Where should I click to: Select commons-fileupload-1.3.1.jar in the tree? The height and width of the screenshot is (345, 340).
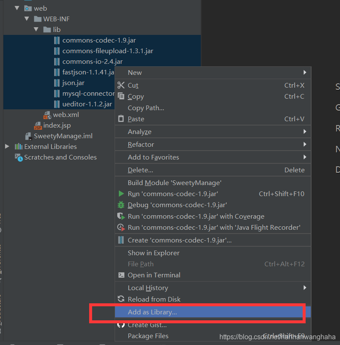[x=108, y=51]
